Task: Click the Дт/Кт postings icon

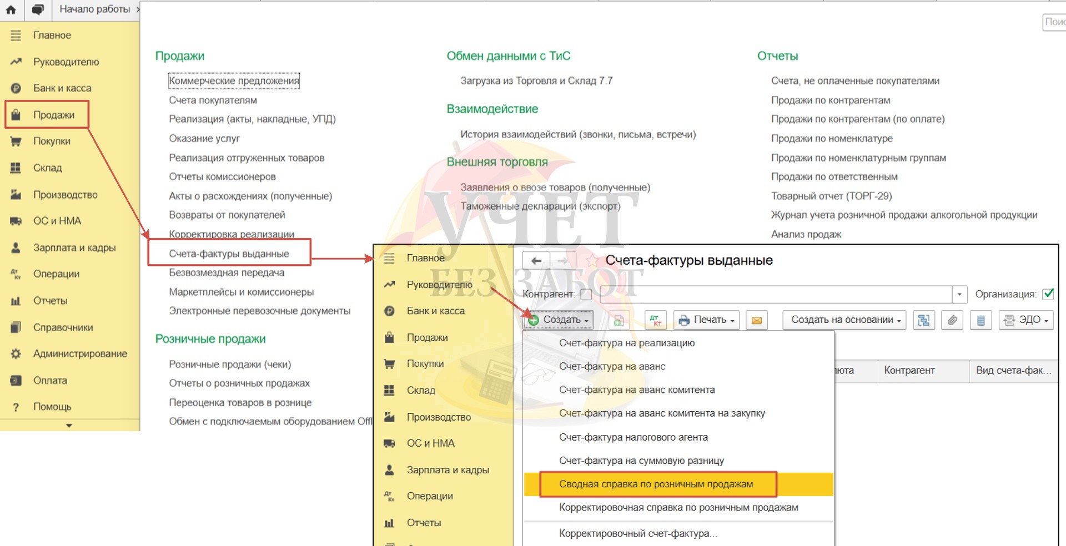Action: 655,320
